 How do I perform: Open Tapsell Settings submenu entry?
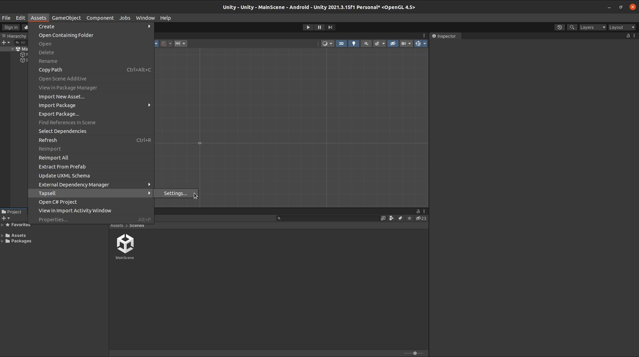coord(175,193)
